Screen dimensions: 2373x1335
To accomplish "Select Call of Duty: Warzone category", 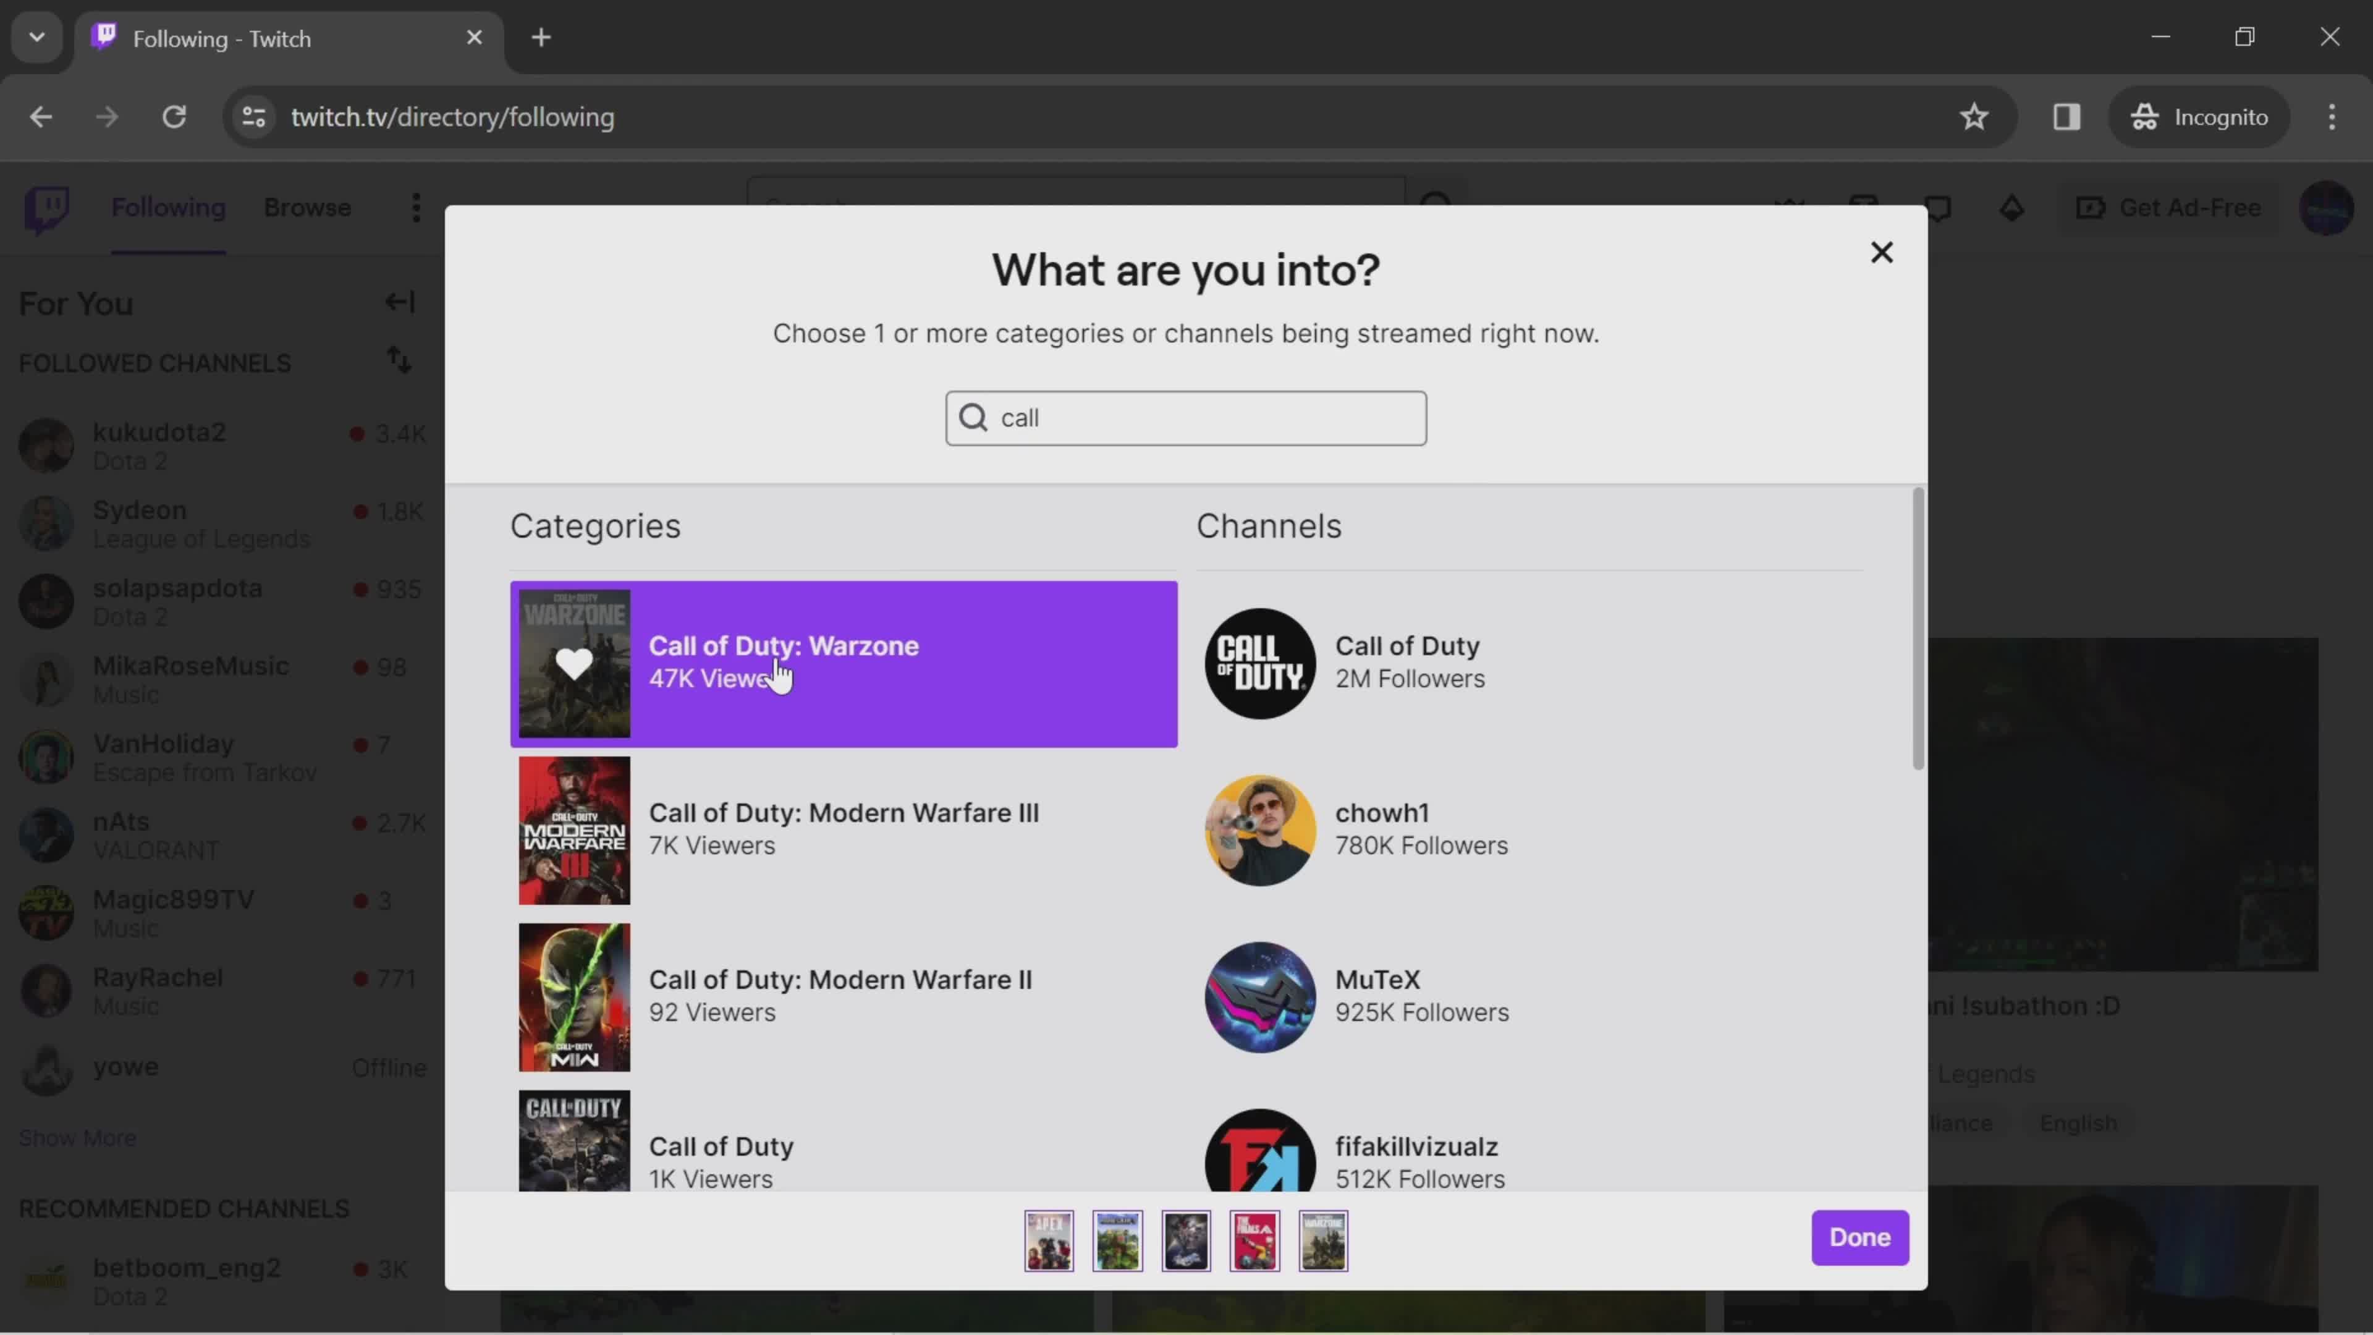I will click(x=846, y=662).
